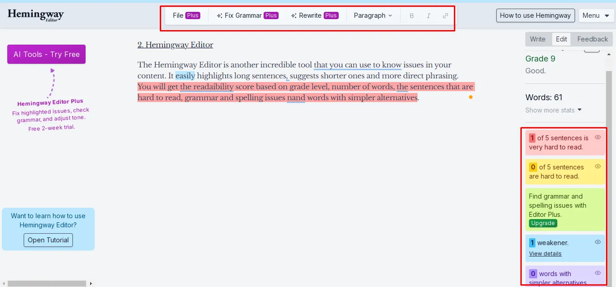The image size is (616, 287).
Task: Click the Fix Grammar button
Action: [x=248, y=15]
